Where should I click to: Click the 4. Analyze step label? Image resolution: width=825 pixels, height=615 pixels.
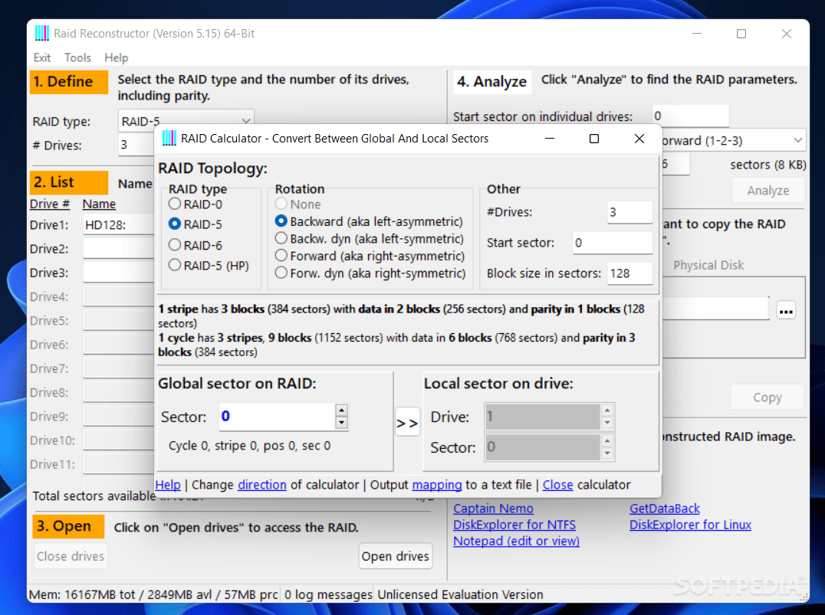coord(492,82)
